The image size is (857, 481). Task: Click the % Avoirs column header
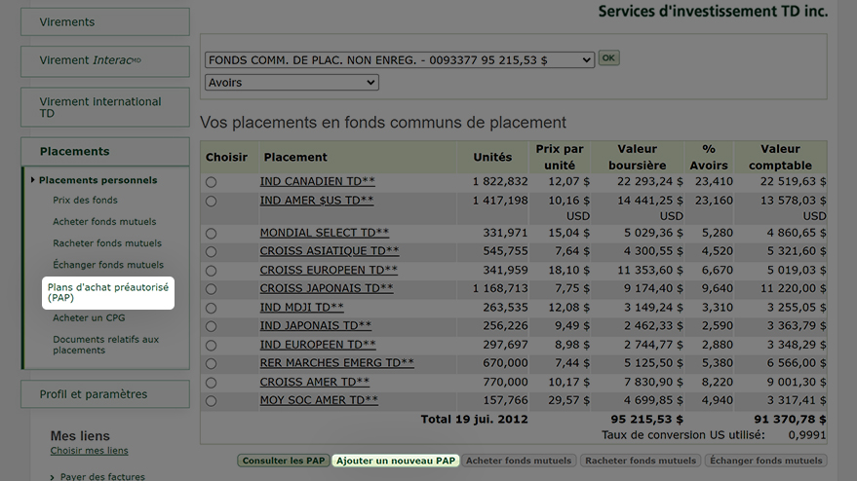pos(709,157)
